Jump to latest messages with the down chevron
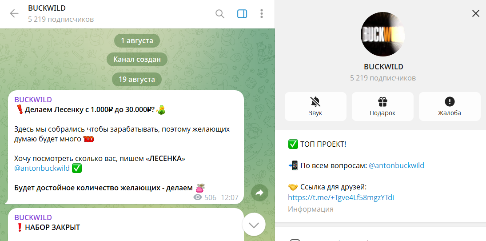 254,225
